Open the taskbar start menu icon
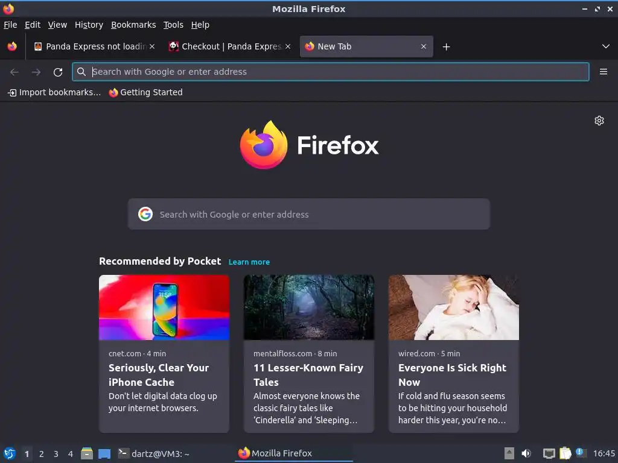618x463 pixels. click(x=10, y=454)
